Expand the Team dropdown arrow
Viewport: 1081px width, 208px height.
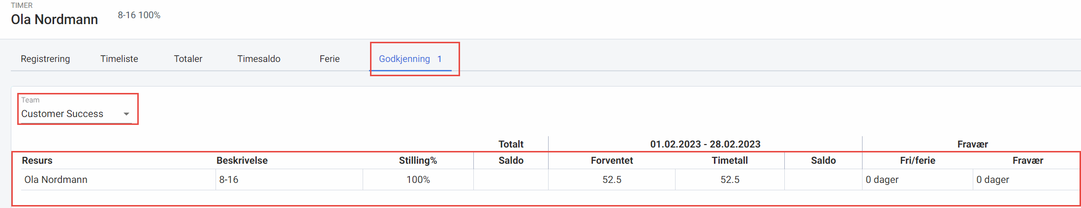[126, 114]
